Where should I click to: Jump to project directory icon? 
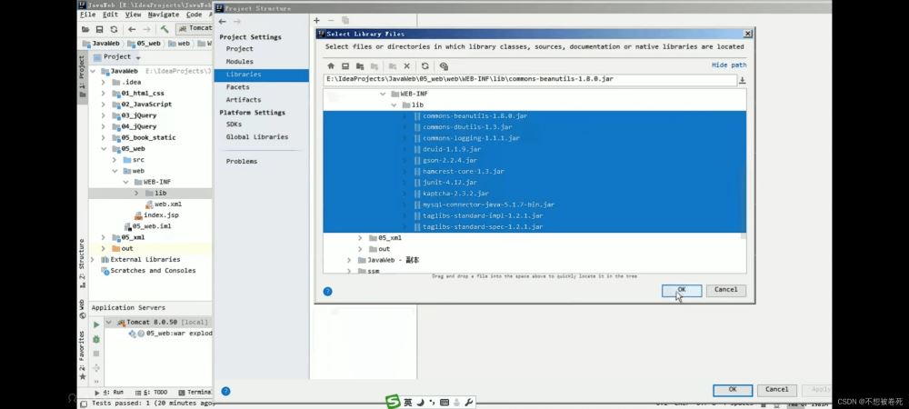(359, 66)
